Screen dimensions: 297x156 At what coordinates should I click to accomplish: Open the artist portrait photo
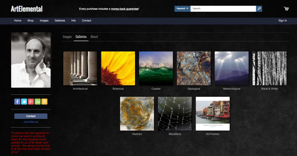(x=31, y=60)
